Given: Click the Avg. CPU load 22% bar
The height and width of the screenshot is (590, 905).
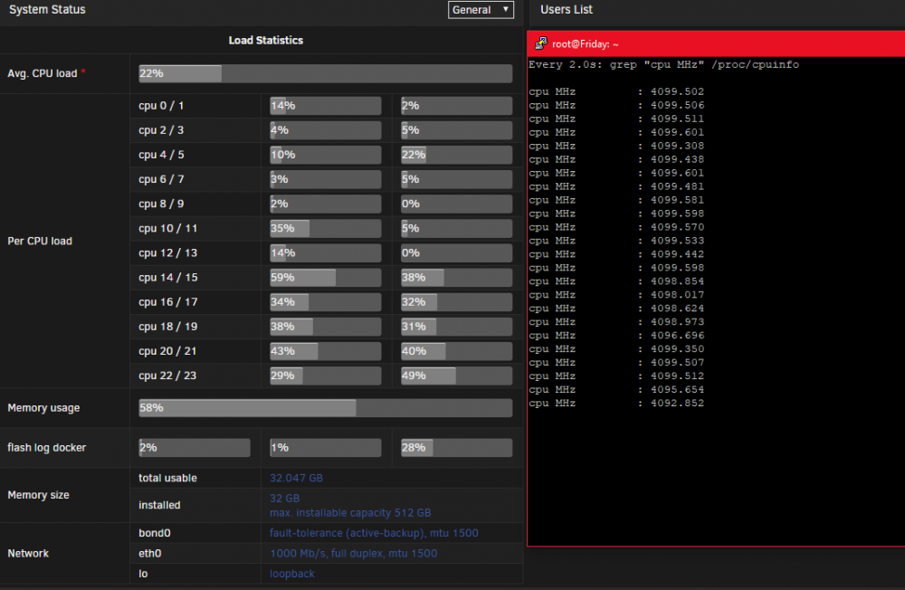Looking at the screenshot, I should coord(326,73).
